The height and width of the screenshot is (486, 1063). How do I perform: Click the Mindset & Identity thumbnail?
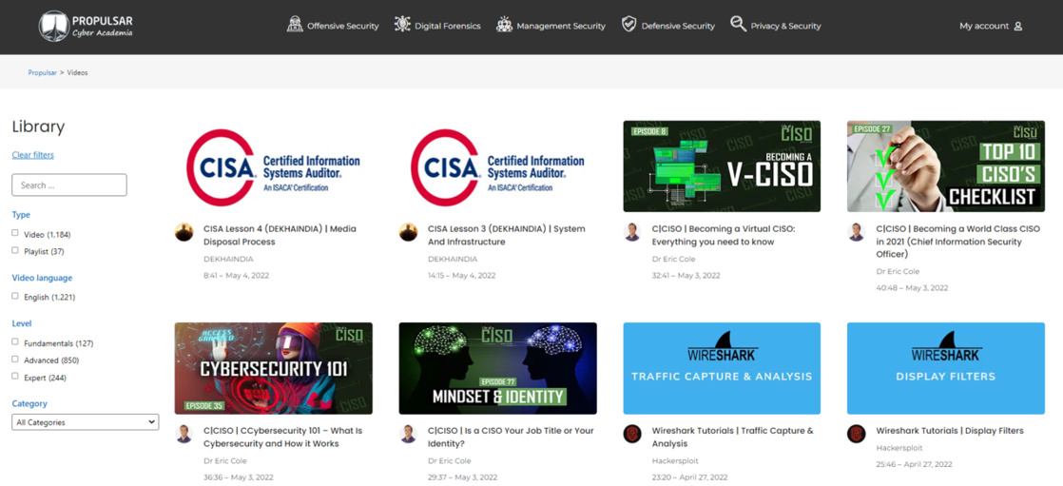pos(497,368)
